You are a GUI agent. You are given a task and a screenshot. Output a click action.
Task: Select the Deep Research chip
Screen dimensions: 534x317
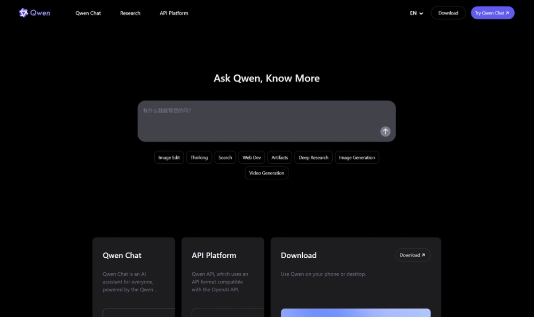[x=313, y=157]
